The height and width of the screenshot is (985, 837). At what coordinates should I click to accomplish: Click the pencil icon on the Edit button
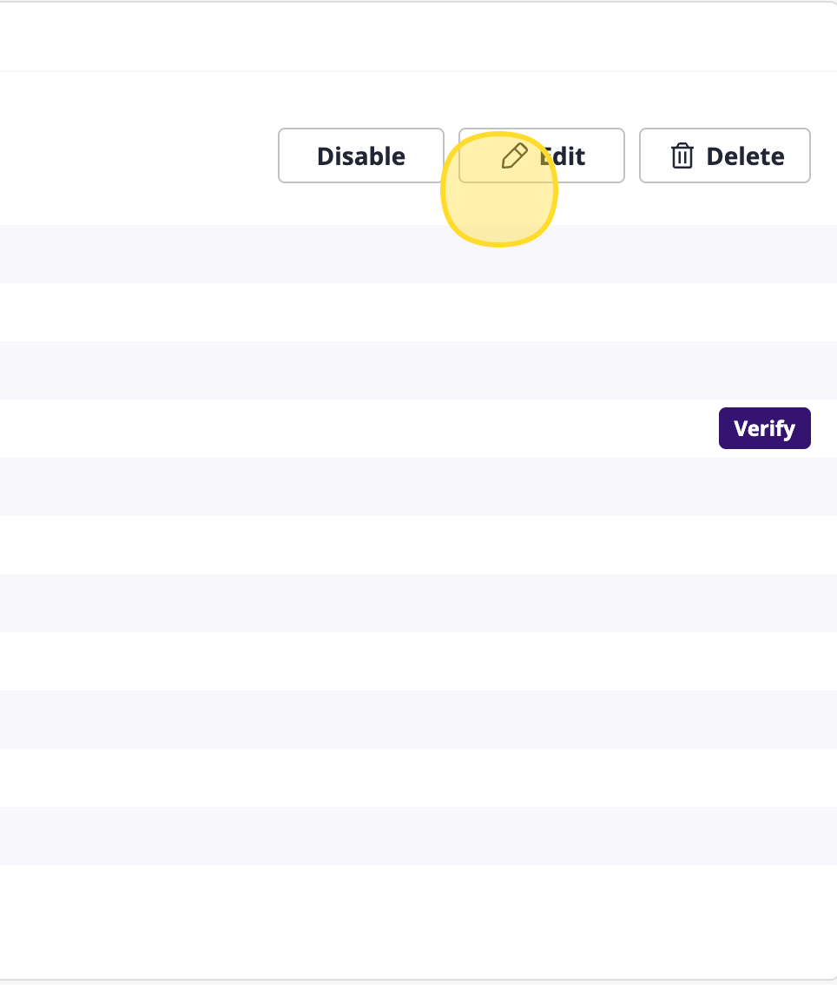point(515,156)
